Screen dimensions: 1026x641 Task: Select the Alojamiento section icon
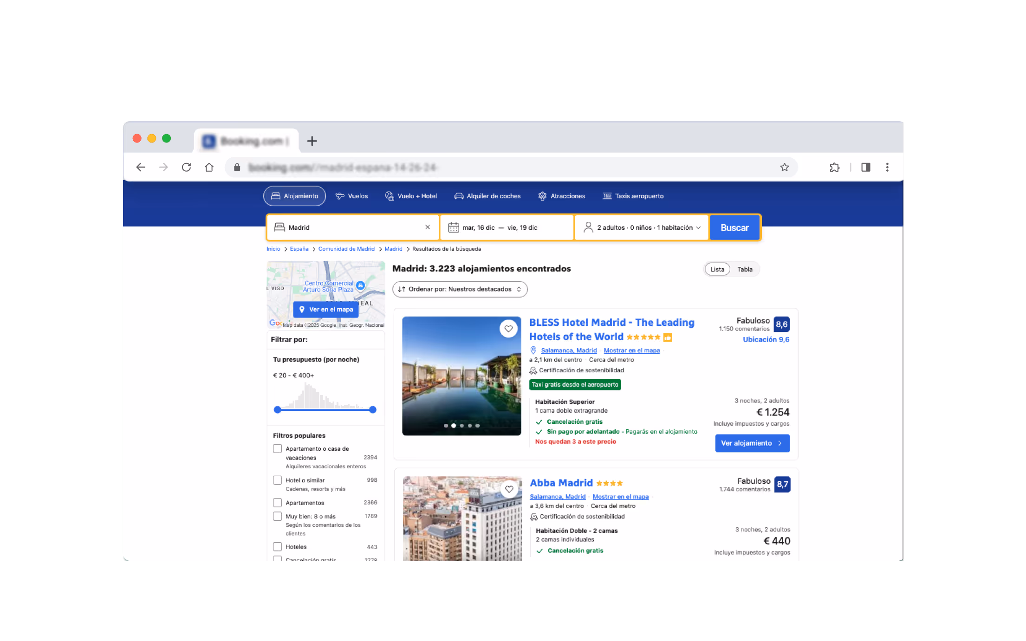point(276,196)
